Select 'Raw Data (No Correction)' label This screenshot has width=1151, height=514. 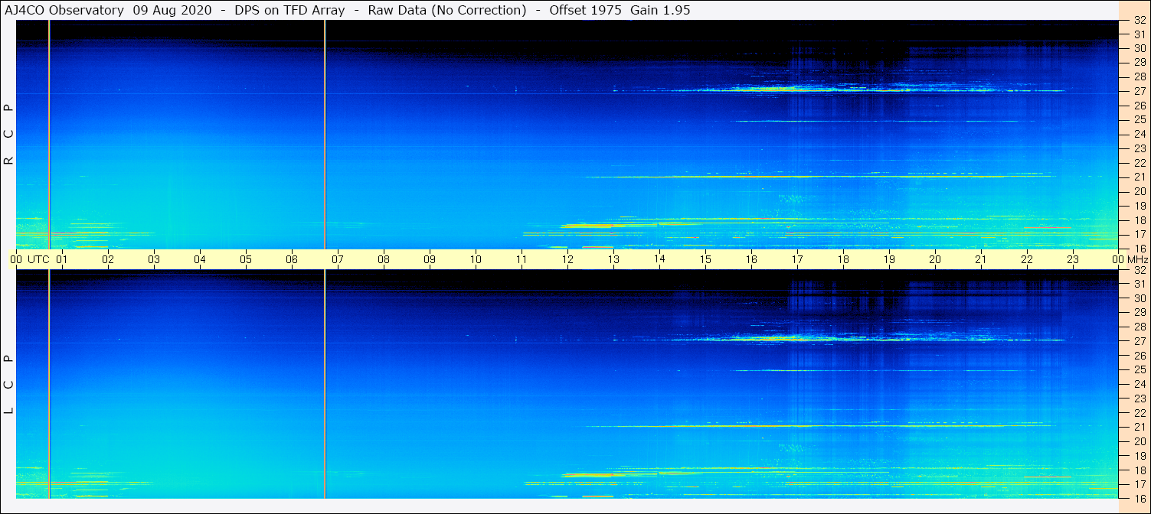pos(447,10)
